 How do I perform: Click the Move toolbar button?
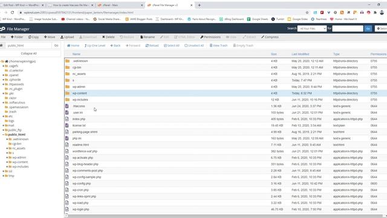50,37
